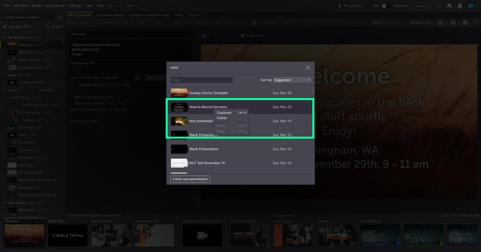The image size is (481, 252).
Task: Click the Recordings microphone icon
Action: [x=340, y=6]
